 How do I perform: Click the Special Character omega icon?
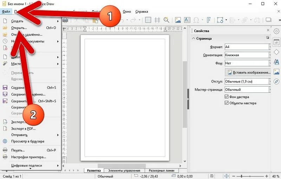[196, 20]
